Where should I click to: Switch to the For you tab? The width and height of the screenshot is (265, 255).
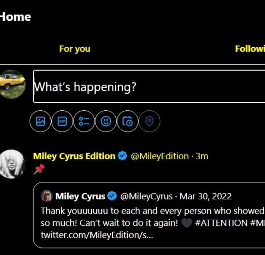(x=75, y=49)
